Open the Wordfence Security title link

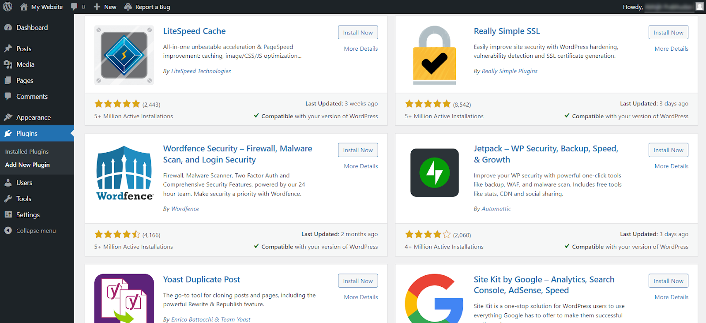(x=237, y=154)
